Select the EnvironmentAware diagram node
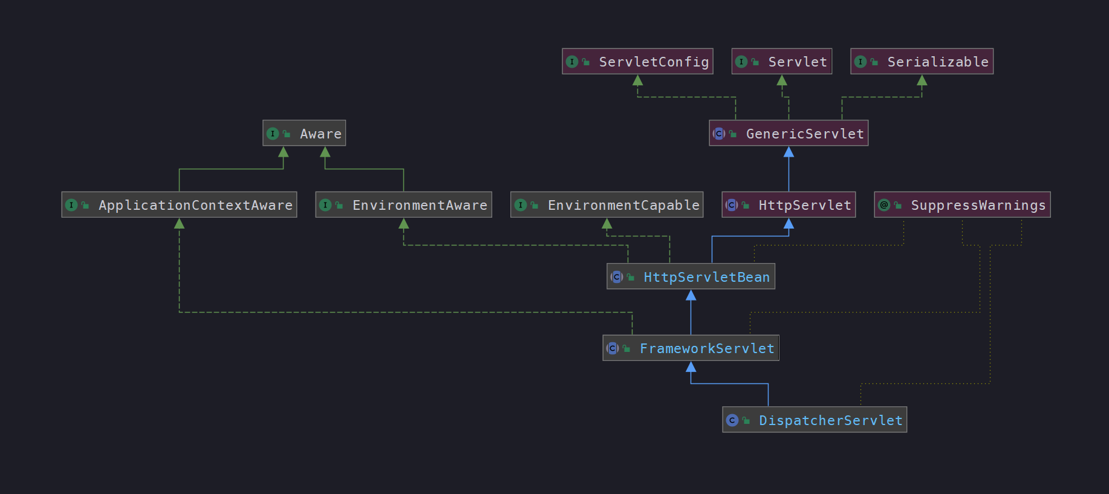1109x494 pixels. click(404, 205)
